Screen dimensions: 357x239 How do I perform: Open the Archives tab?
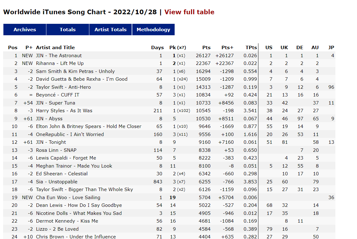(x=25, y=29)
